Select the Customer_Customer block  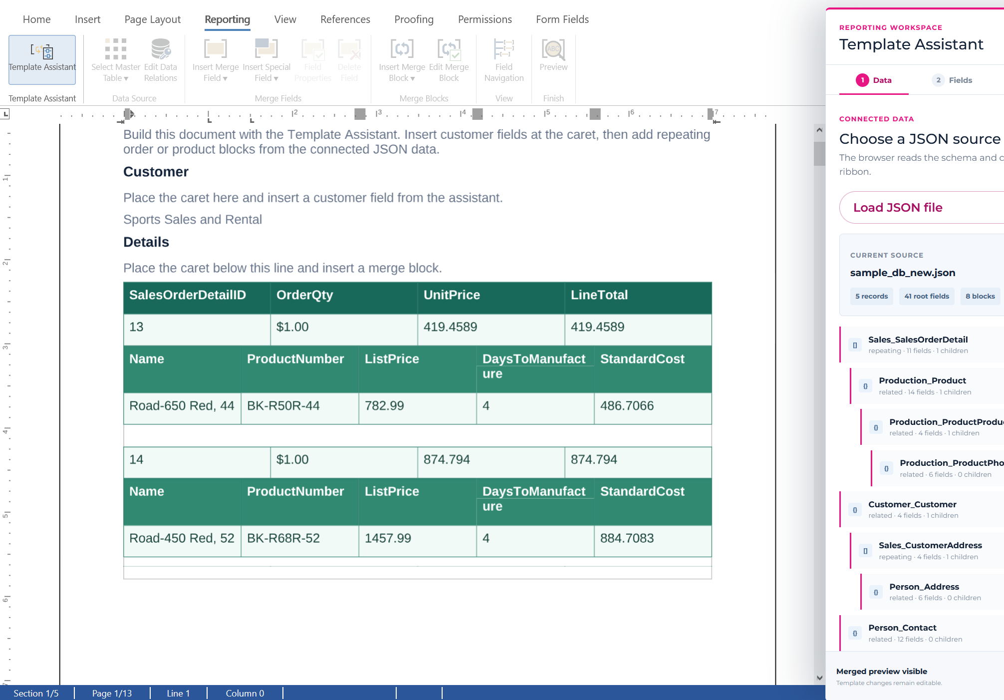pos(922,509)
